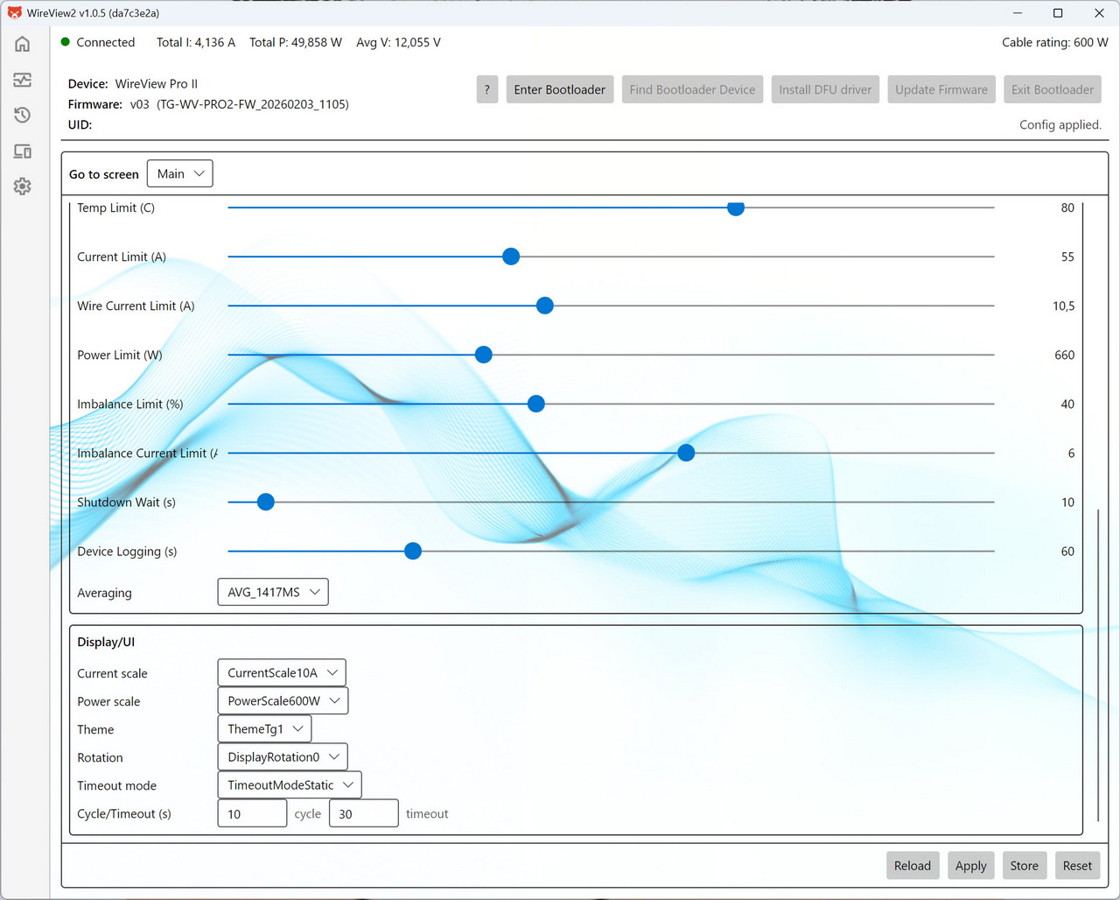This screenshot has height=900, width=1120.
Task: Open the live monitoring graph icon
Action: tap(23, 80)
